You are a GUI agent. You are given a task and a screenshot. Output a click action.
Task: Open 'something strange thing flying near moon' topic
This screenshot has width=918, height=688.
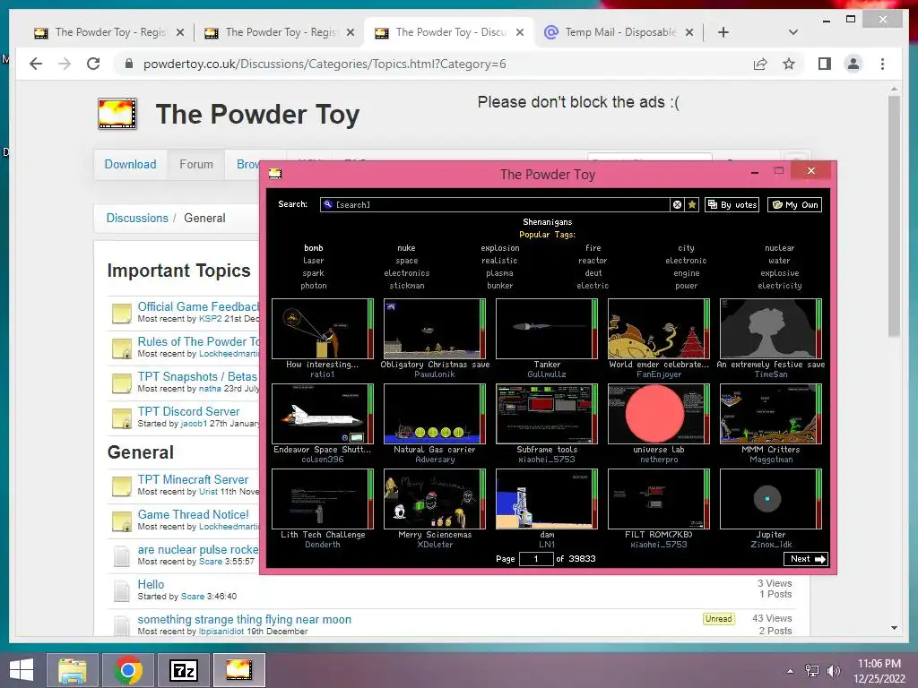pyautogui.click(x=244, y=619)
